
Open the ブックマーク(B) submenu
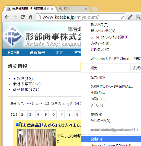(111, 43)
